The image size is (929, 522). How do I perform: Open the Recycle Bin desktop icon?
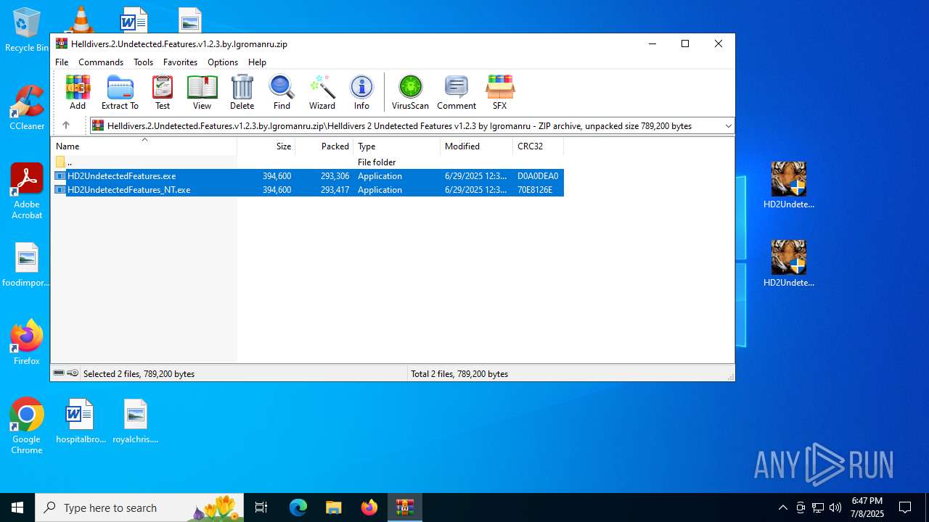(27, 30)
